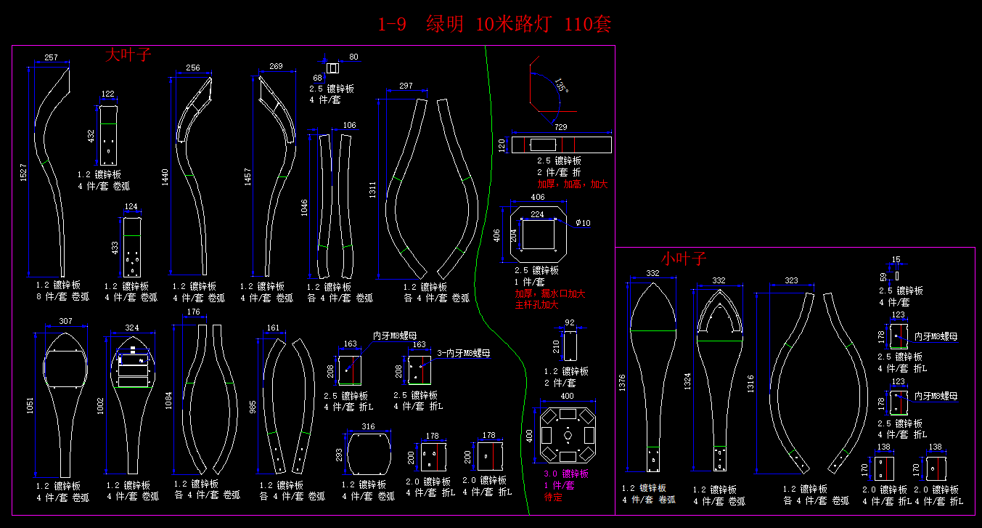982x528 pixels.
Task: Click the red title text "1-9 绿明 10米路灯 110套"
Action: (x=494, y=25)
